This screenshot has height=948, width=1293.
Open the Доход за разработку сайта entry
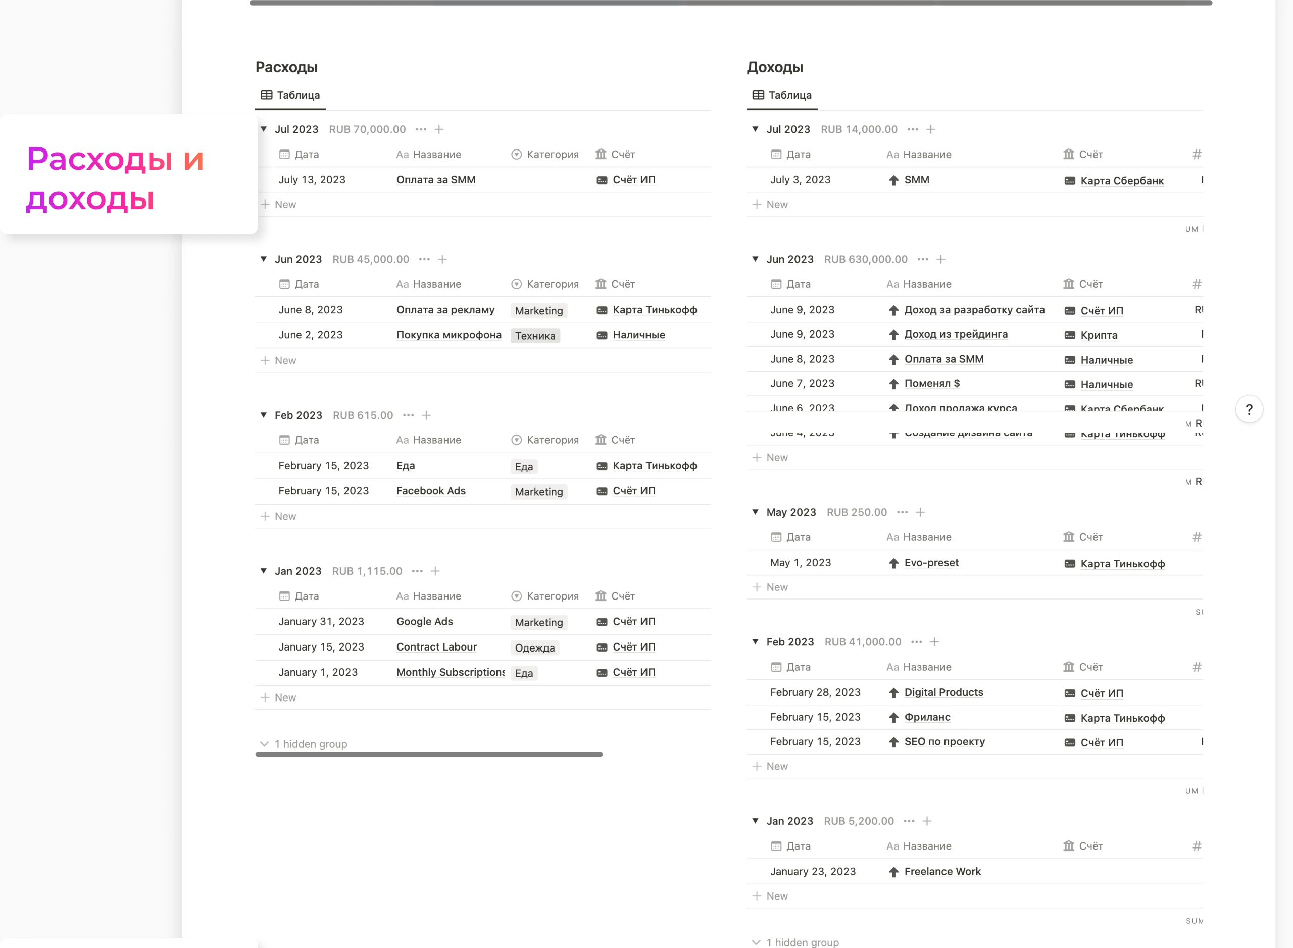pyautogui.click(x=974, y=309)
